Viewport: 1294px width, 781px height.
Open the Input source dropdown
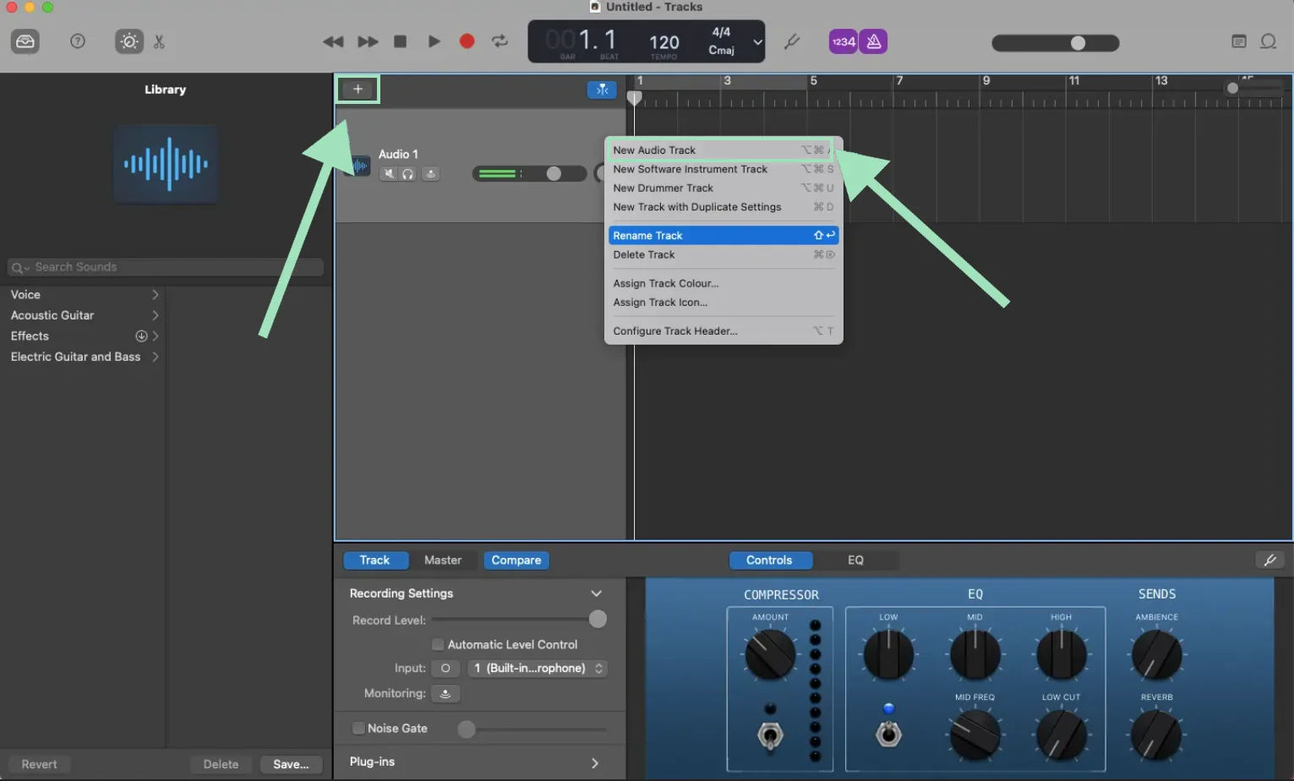[x=538, y=668]
